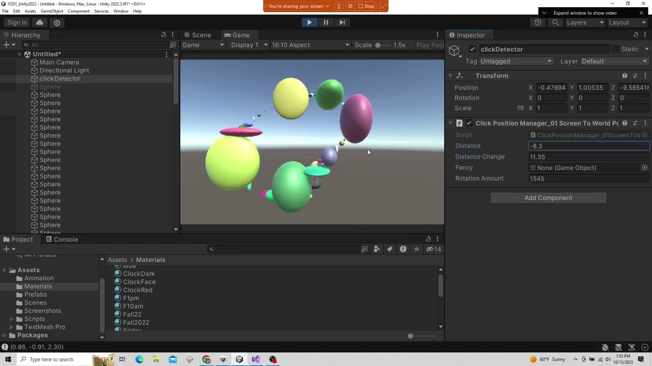The width and height of the screenshot is (652, 366).
Task: Open the Undo History icon
Action: pyautogui.click(x=538, y=22)
